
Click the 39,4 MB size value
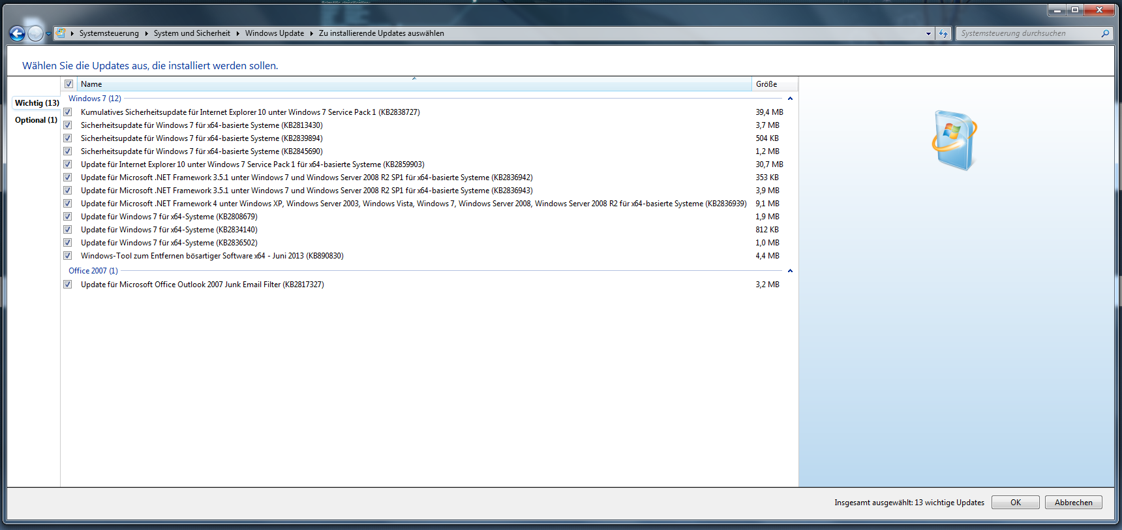tap(769, 112)
